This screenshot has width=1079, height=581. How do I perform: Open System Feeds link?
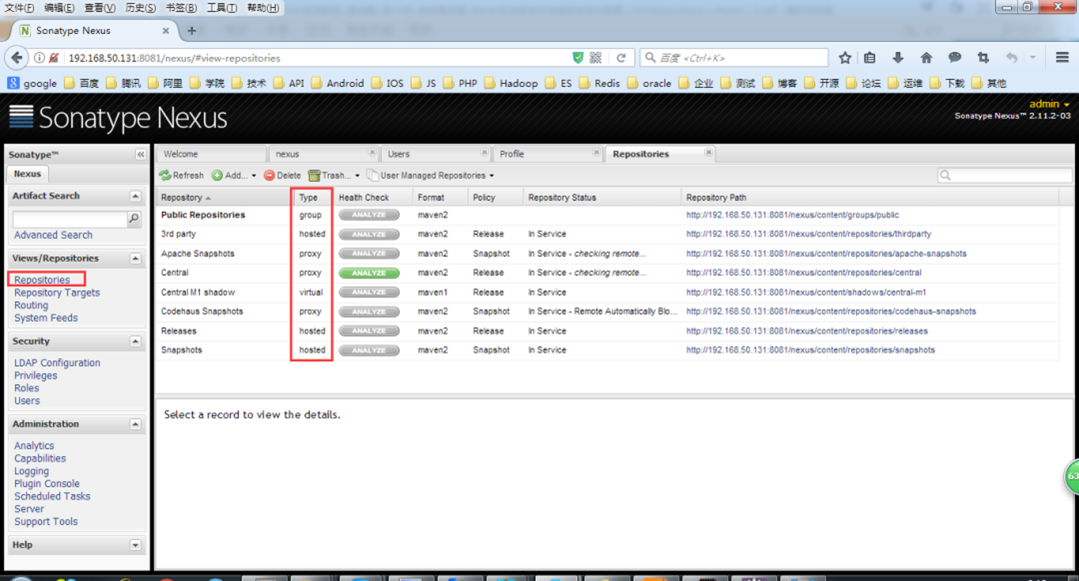pyautogui.click(x=46, y=318)
